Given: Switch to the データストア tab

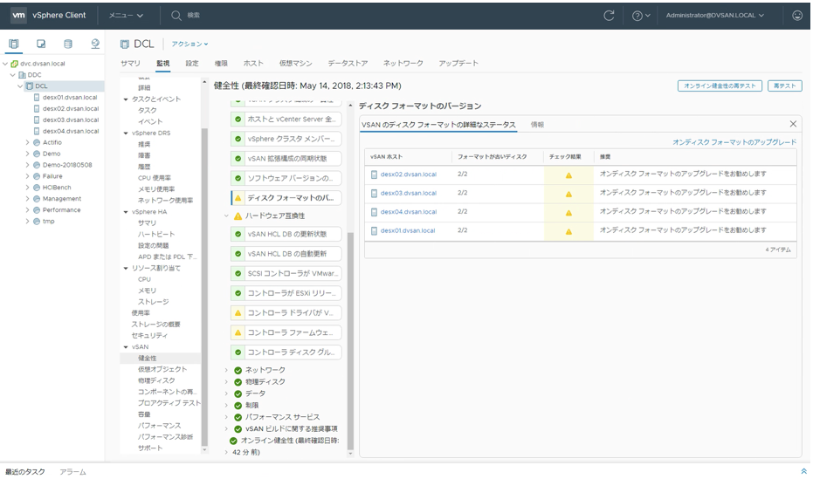Looking at the screenshot, I should coord(348,63).
